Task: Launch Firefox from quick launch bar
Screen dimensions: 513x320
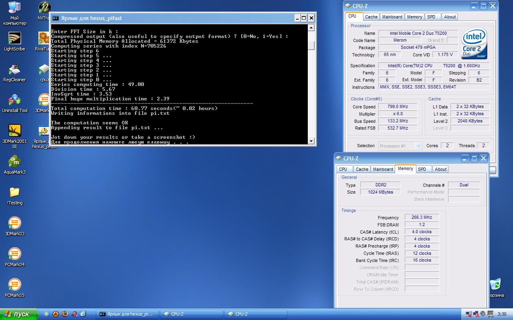Action: pos(65,314)
